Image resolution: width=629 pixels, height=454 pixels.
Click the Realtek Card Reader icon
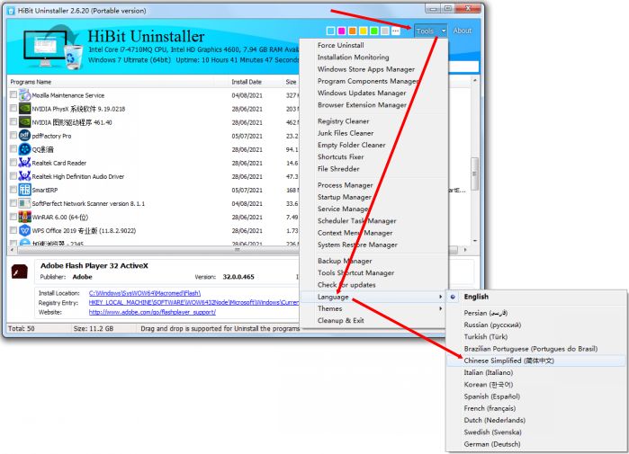24,163
